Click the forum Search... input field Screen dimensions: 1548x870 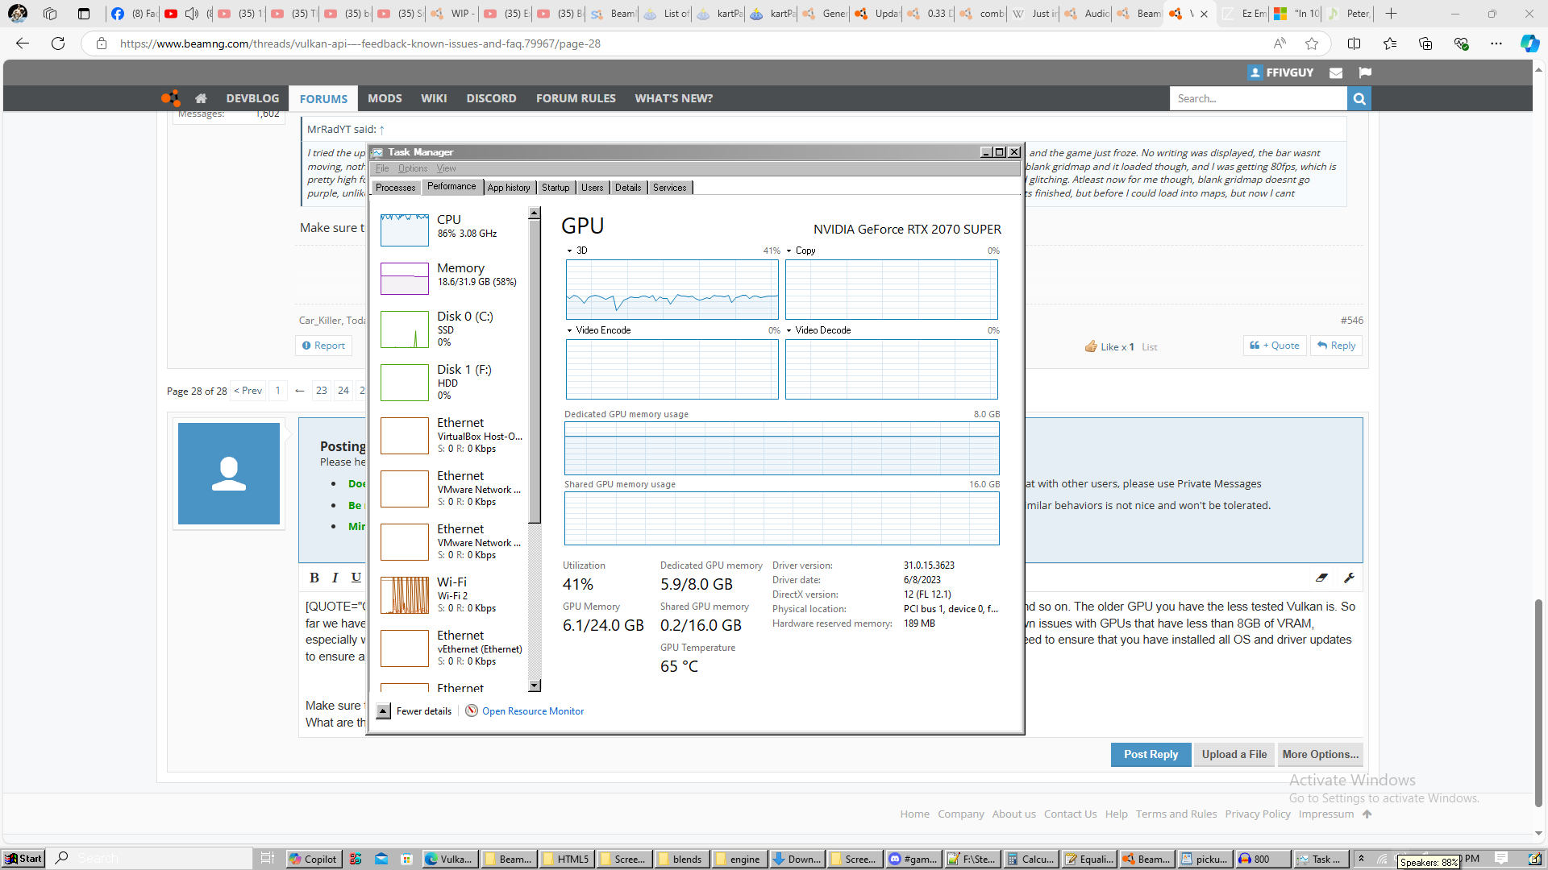coord(1258,98)
